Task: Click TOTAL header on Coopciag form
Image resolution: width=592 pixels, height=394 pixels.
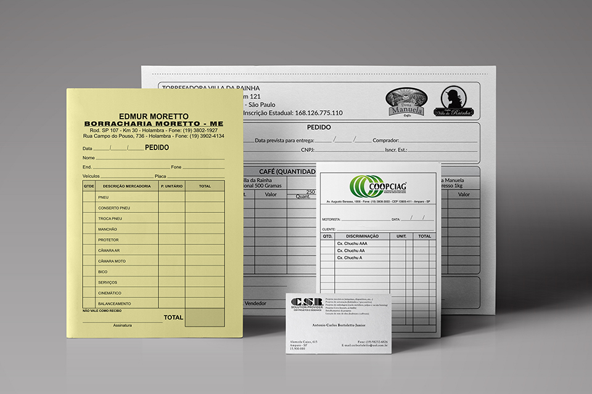Action: pyautogui.click(x=424, y=236)
